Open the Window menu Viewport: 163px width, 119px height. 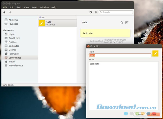click(44, 7)
